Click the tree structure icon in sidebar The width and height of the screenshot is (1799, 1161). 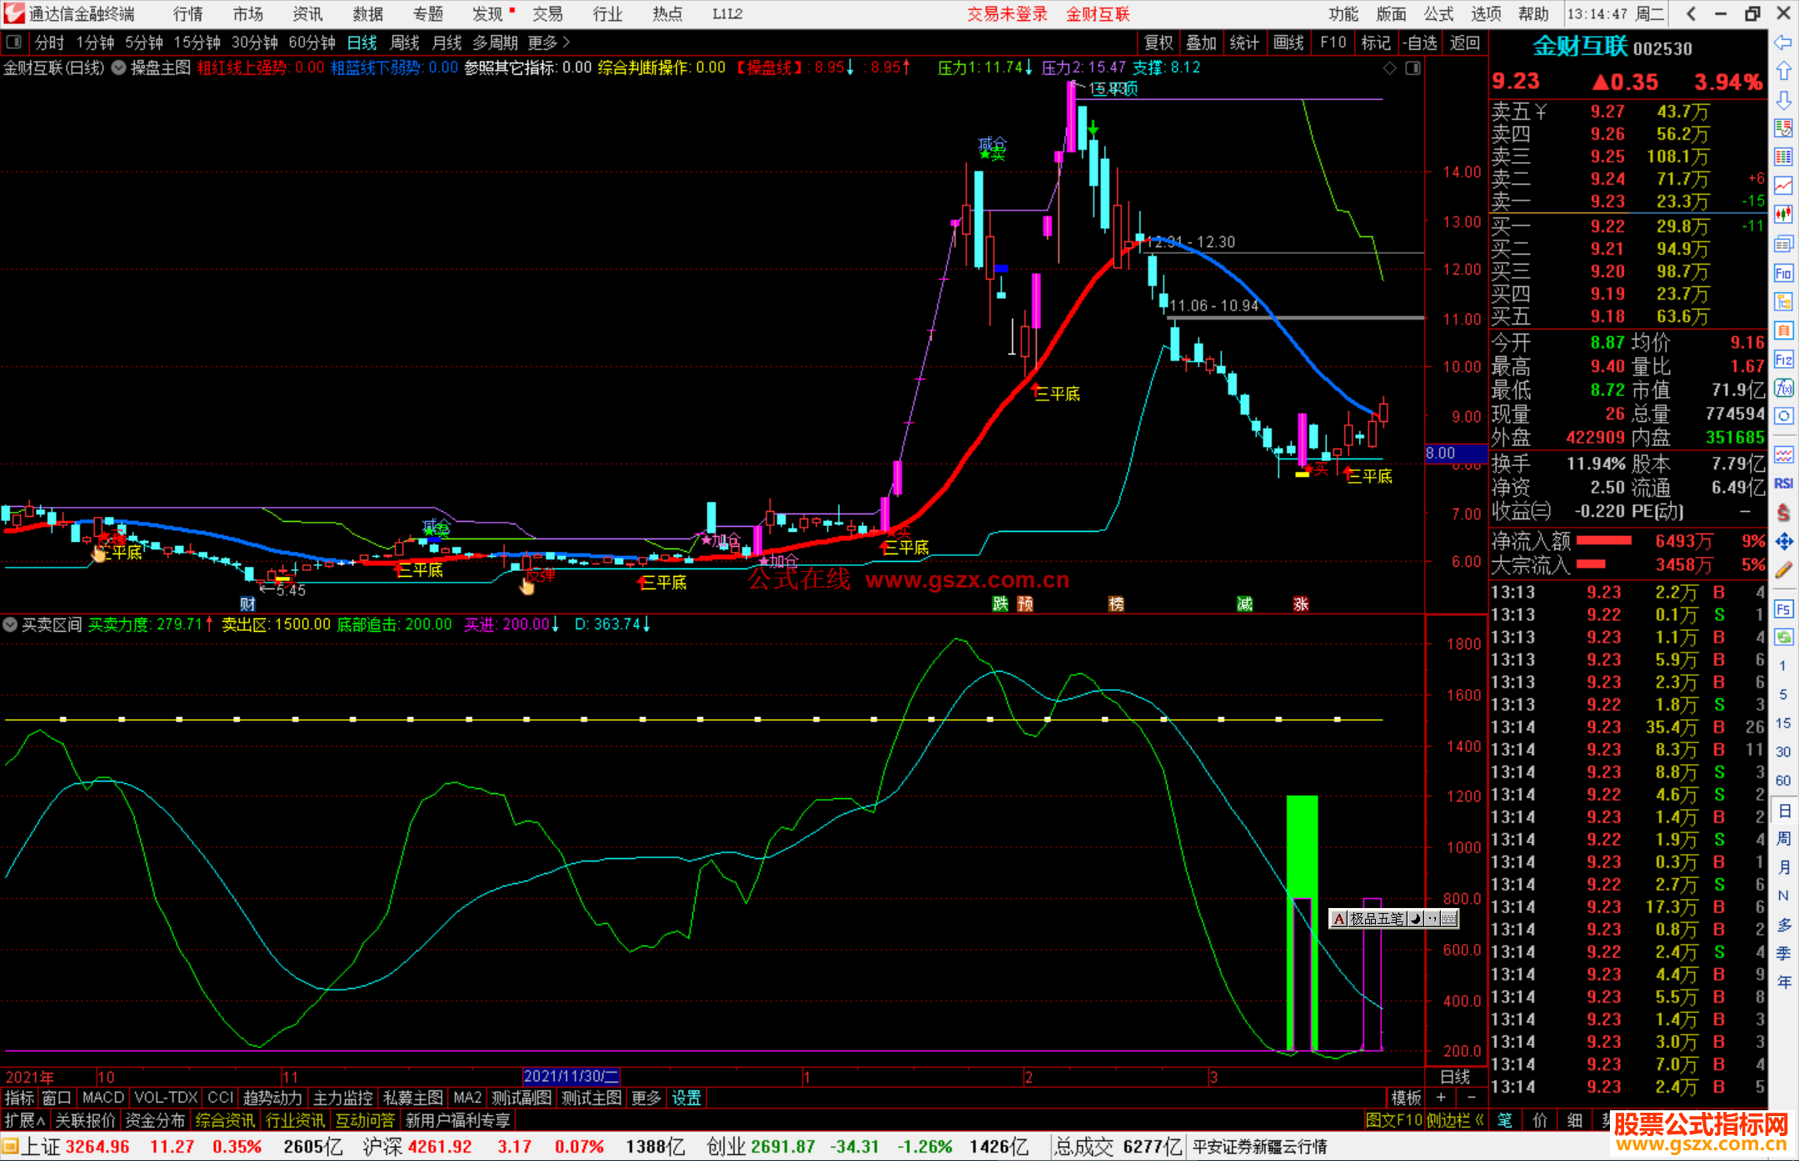[1783, 301]
